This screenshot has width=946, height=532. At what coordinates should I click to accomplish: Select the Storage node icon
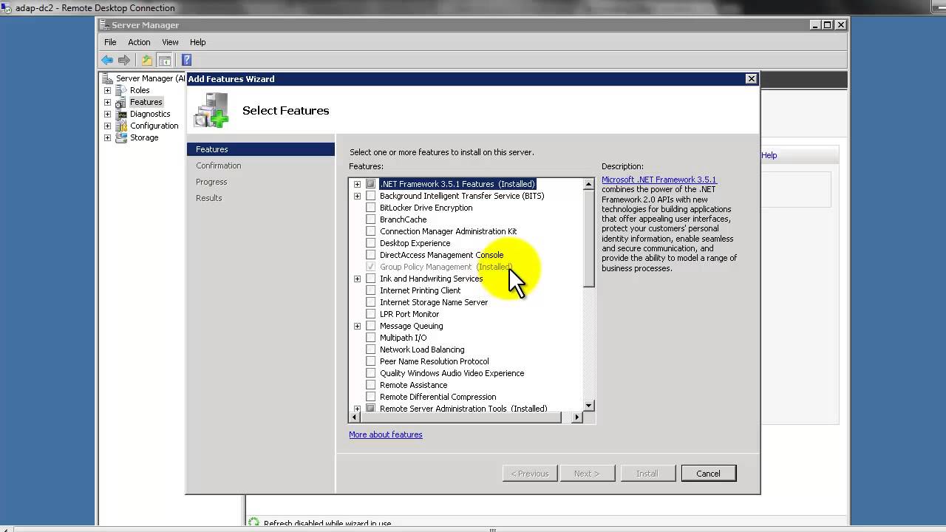pyautogui.click(x=120, y=137)
